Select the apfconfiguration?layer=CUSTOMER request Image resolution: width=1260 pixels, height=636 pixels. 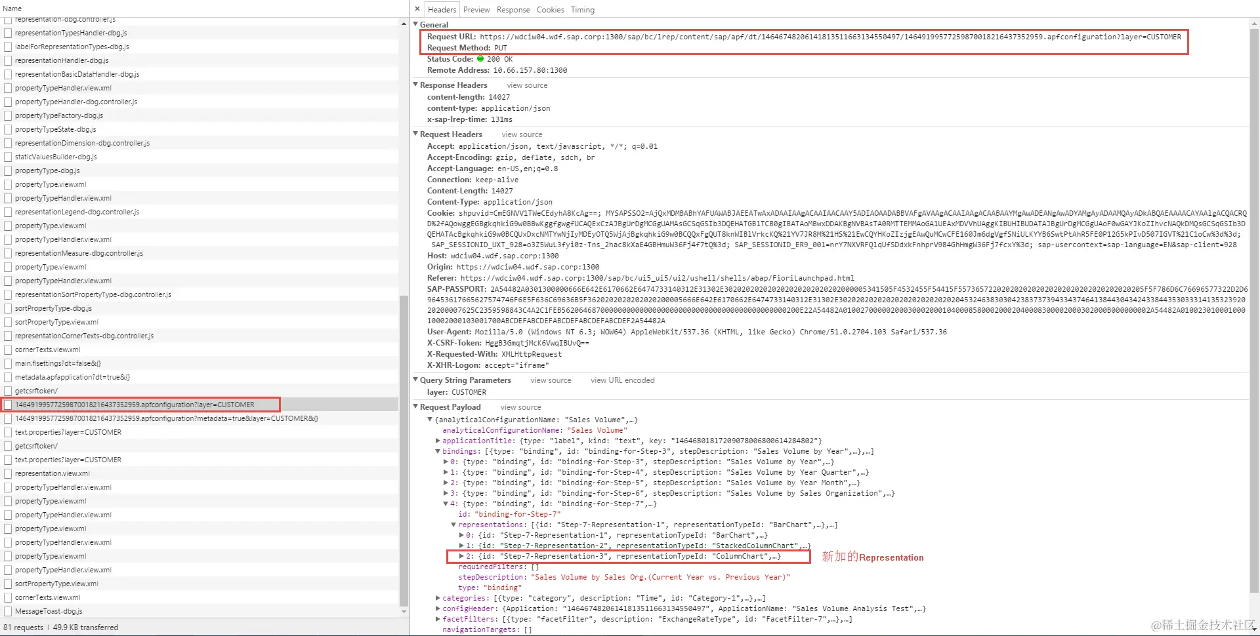(x=199, y=405)
